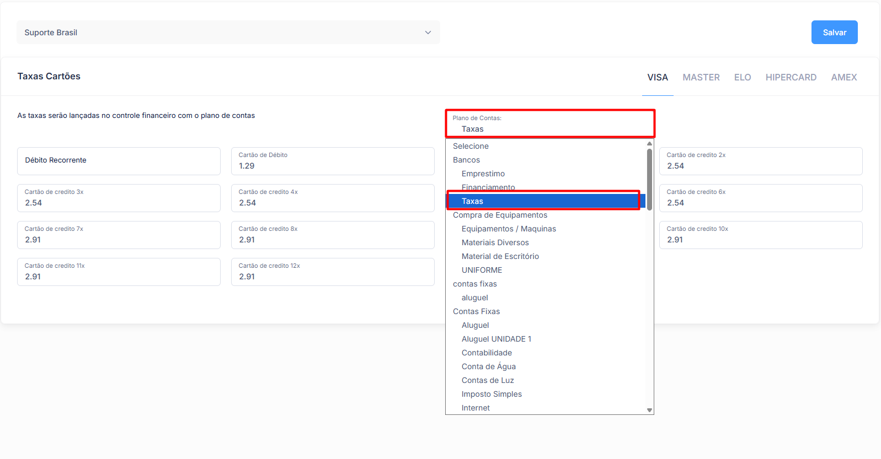
Task: Select lowercase contas fixas entry
Action: coord(546,284)
